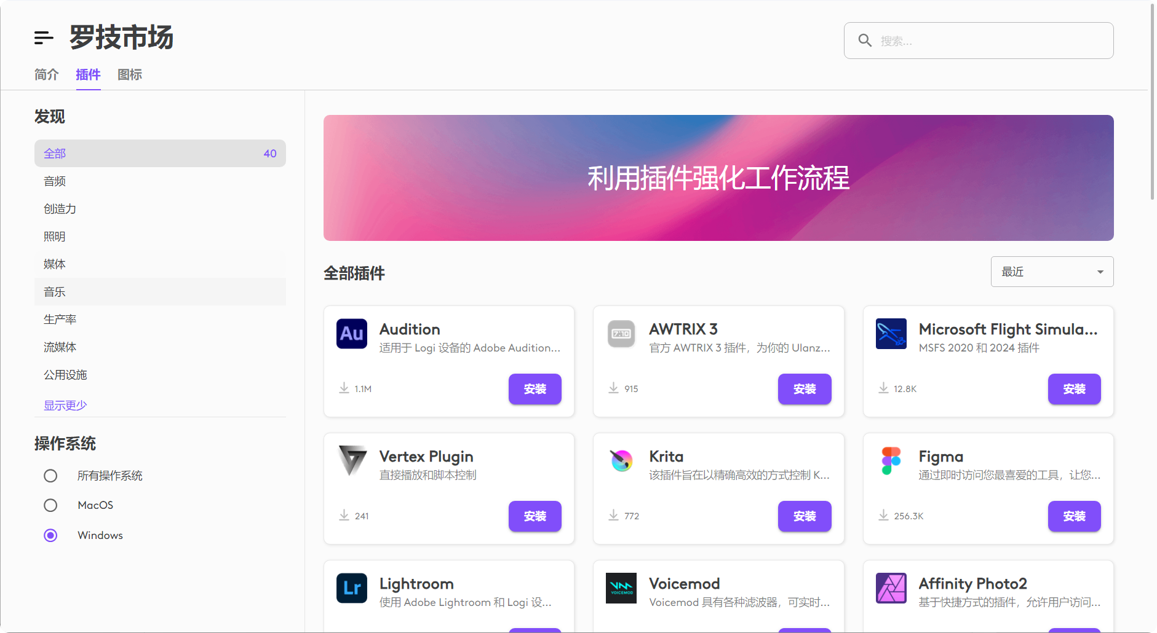The width and height of the screenshot is (1157, 633).
Task: Click the Flight Simulator download count icon
Action: [x=883, y=388]
